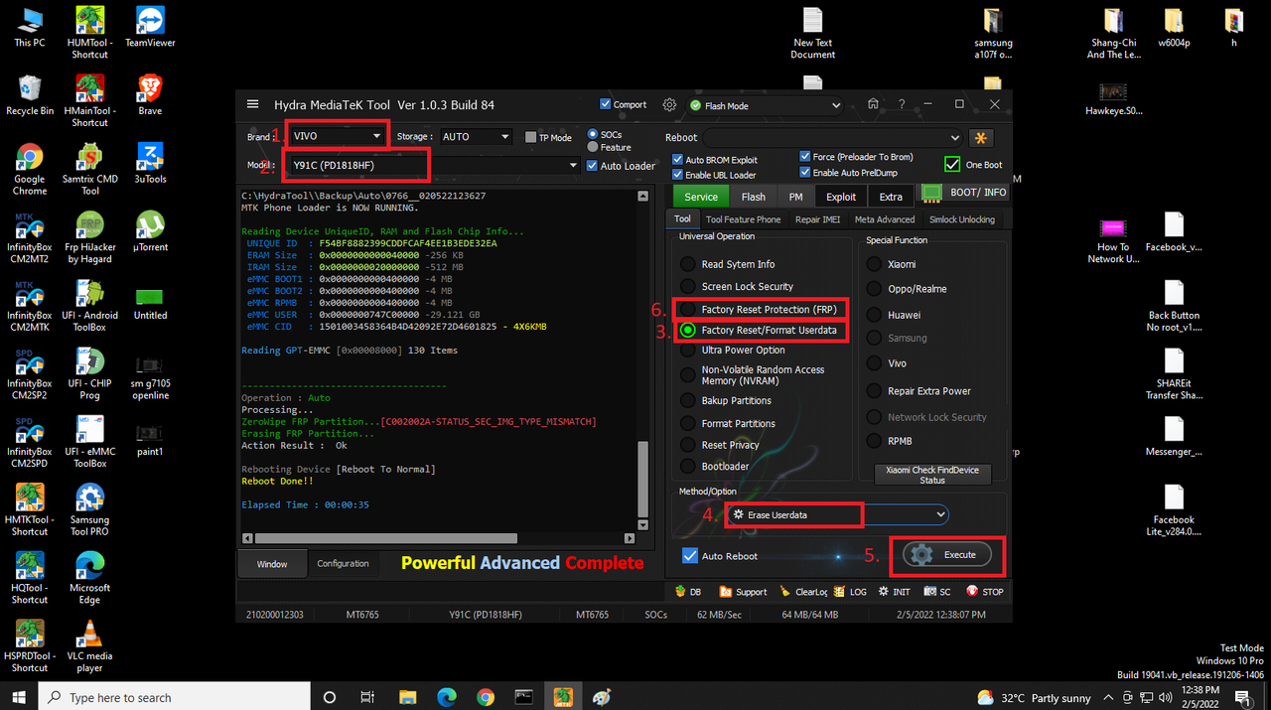1271x710 pixels.
Task: Click the Windows taskbar search box
Action: [174, 697]
